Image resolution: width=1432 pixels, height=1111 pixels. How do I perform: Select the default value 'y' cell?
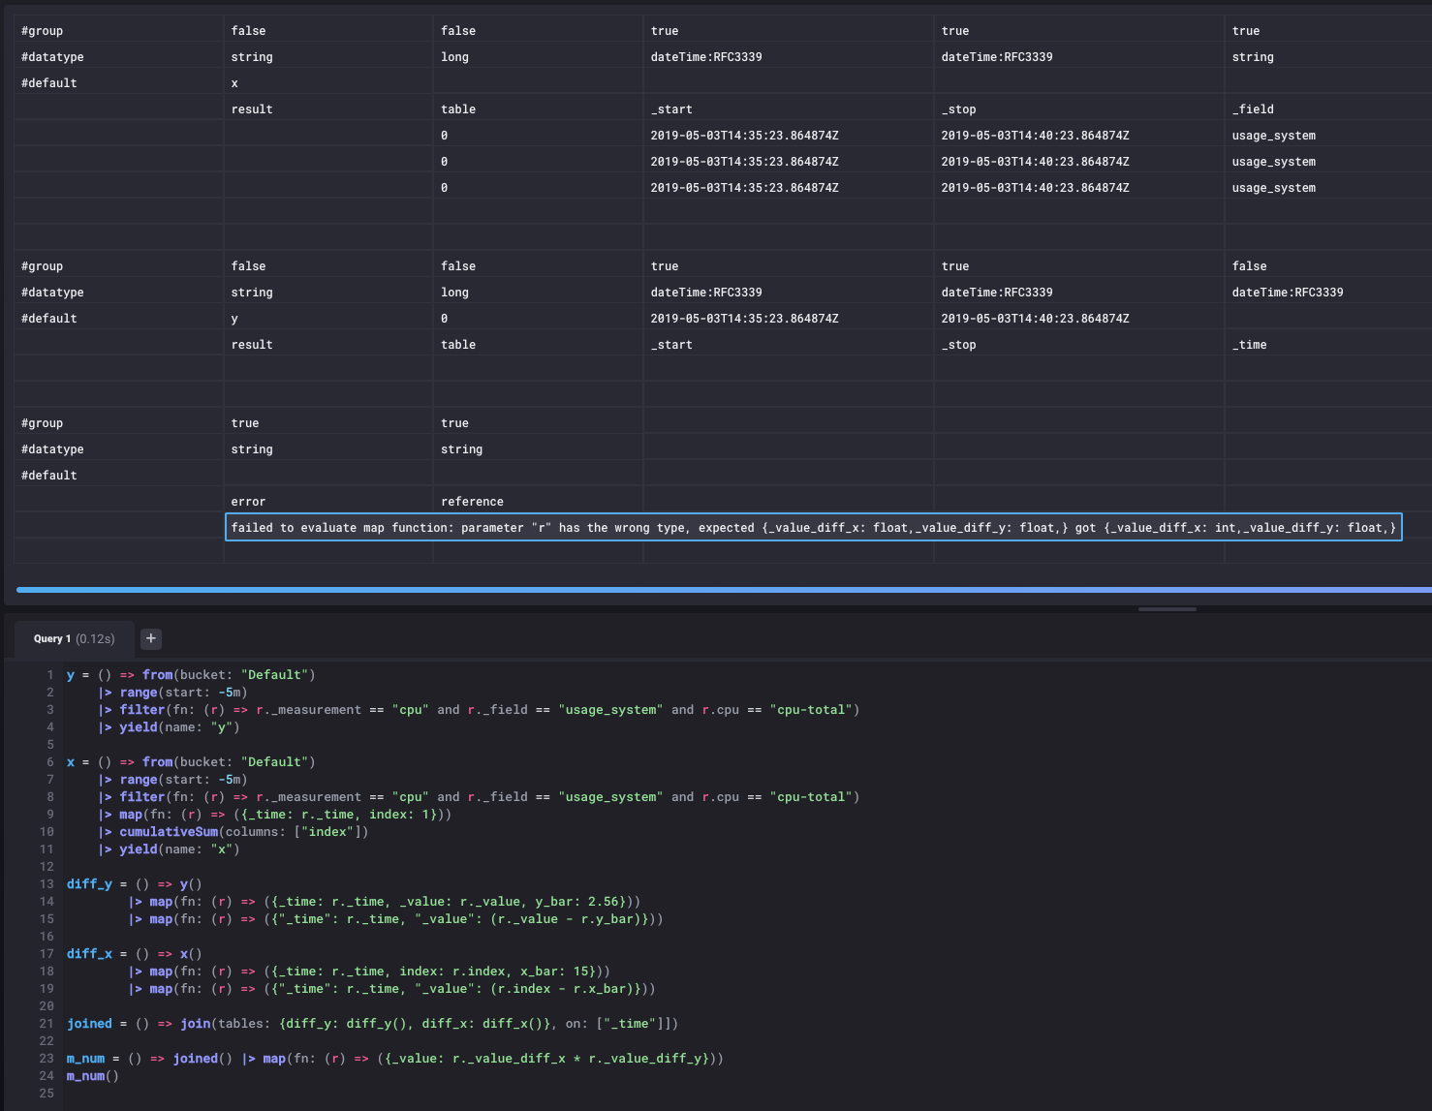click(328, 319)
